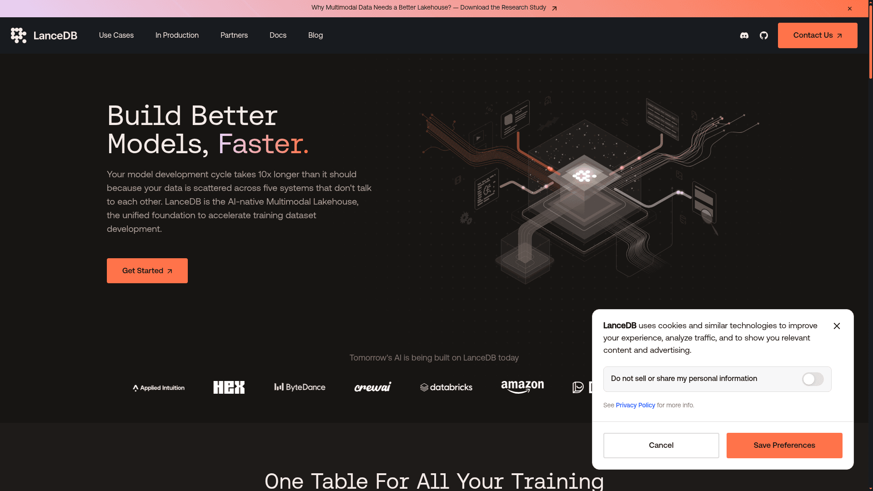873x491 pixels.
Task: Visit the Blog page
Action: tap(316, 35)
